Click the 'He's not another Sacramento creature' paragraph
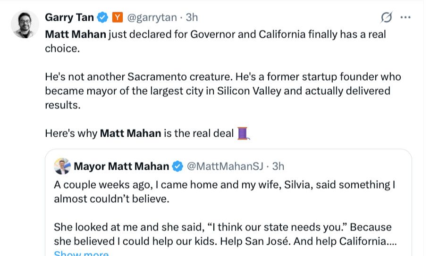This screenshot has height=256, width=439. pyautogui.click(x=223, y=91)
